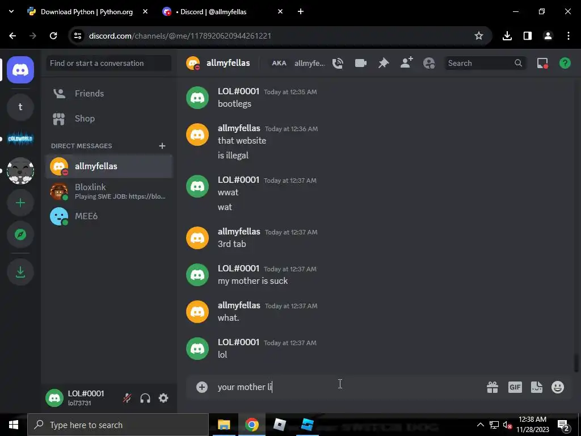The image size is (581, 436).
Task: Expand the tab search chevron
Action: click(x=11, y=11)
